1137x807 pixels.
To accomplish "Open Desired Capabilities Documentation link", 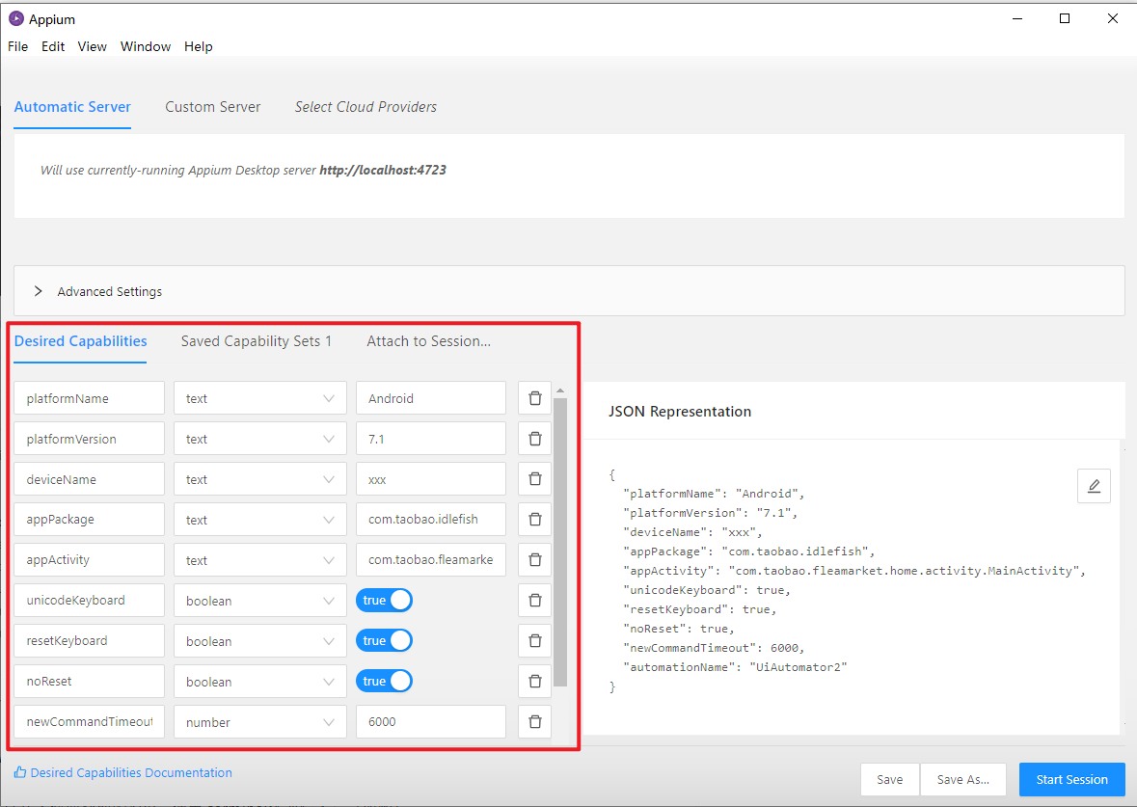I will (131, 773).
